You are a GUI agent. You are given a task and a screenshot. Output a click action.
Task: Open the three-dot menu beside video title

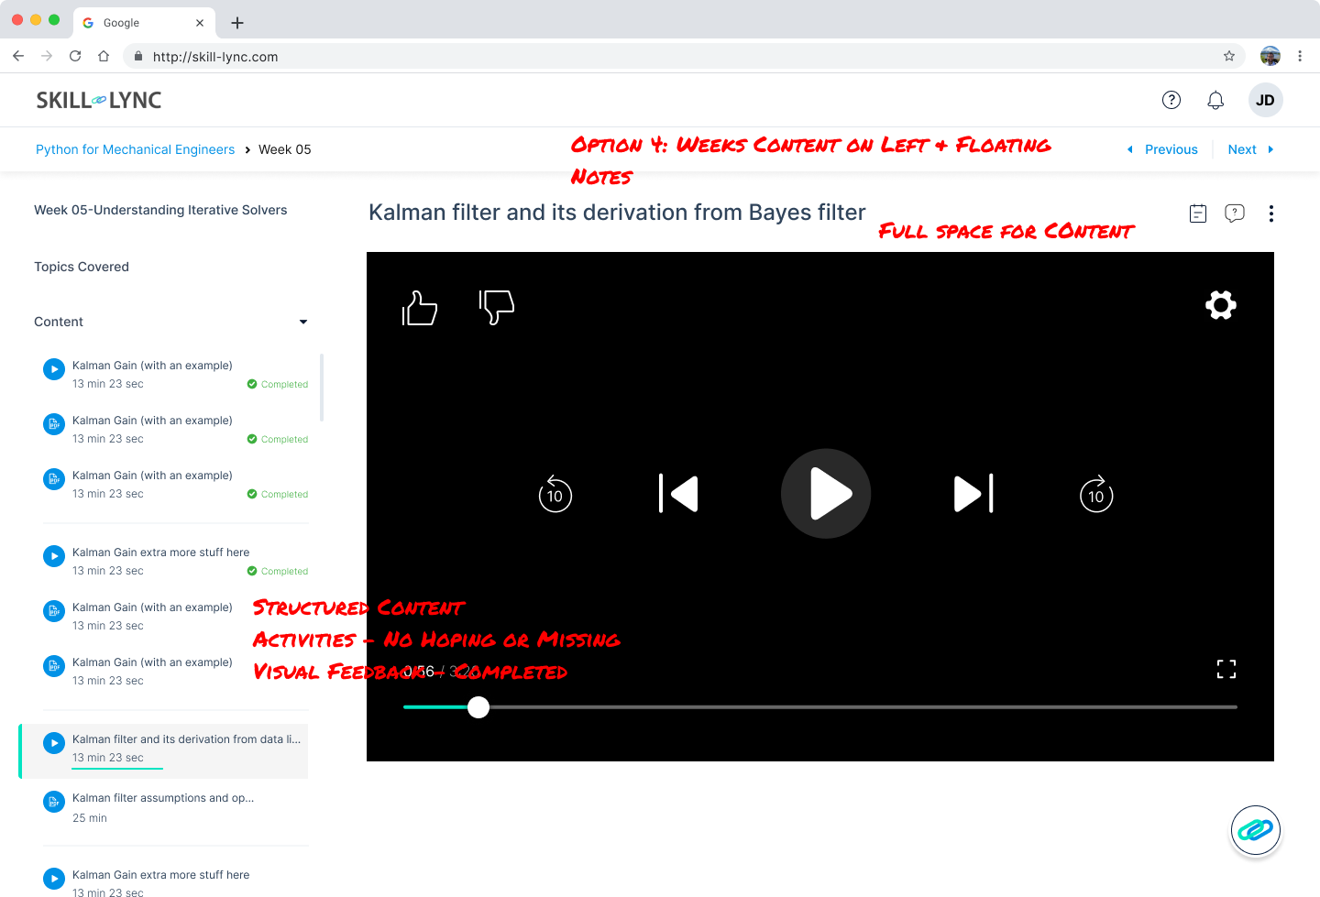(1271, 213)
